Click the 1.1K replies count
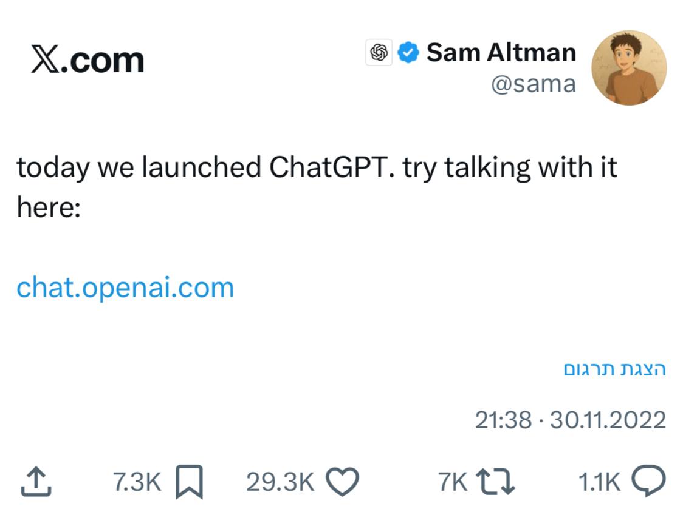 (599, 482)
